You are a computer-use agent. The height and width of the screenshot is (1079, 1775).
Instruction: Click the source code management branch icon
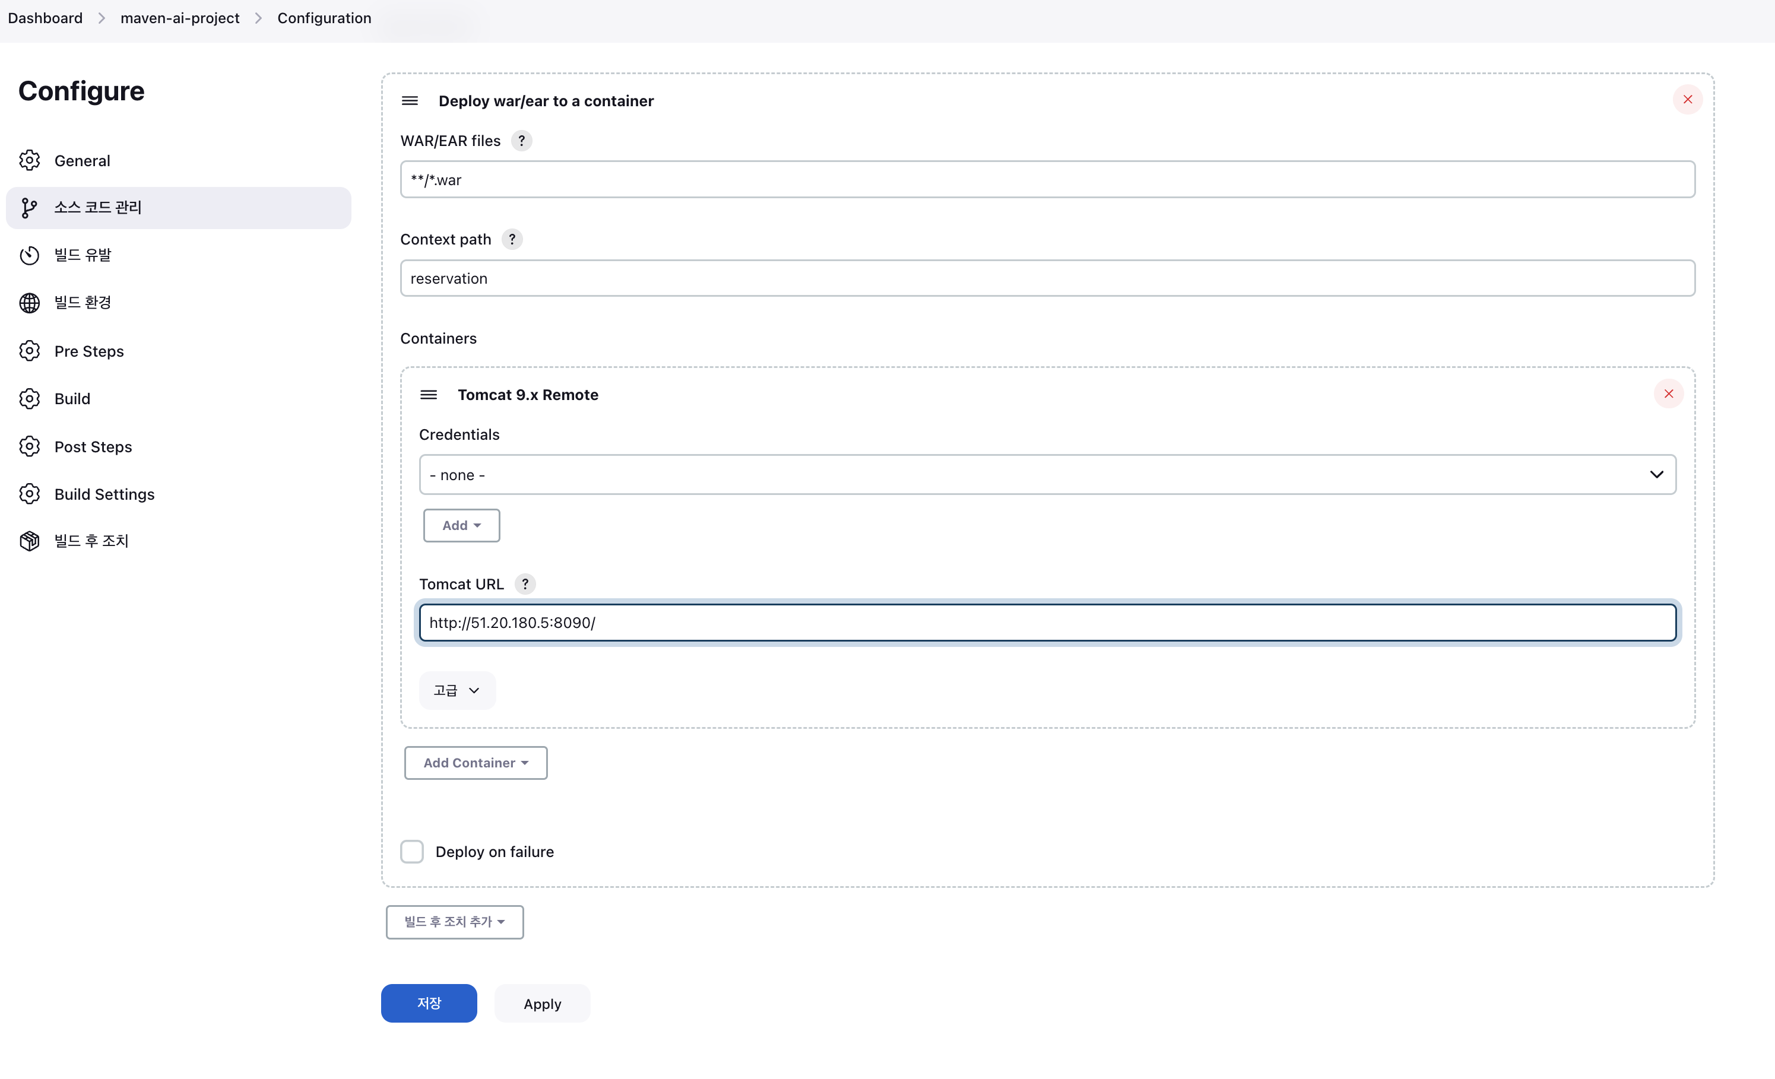coord(30,208)
